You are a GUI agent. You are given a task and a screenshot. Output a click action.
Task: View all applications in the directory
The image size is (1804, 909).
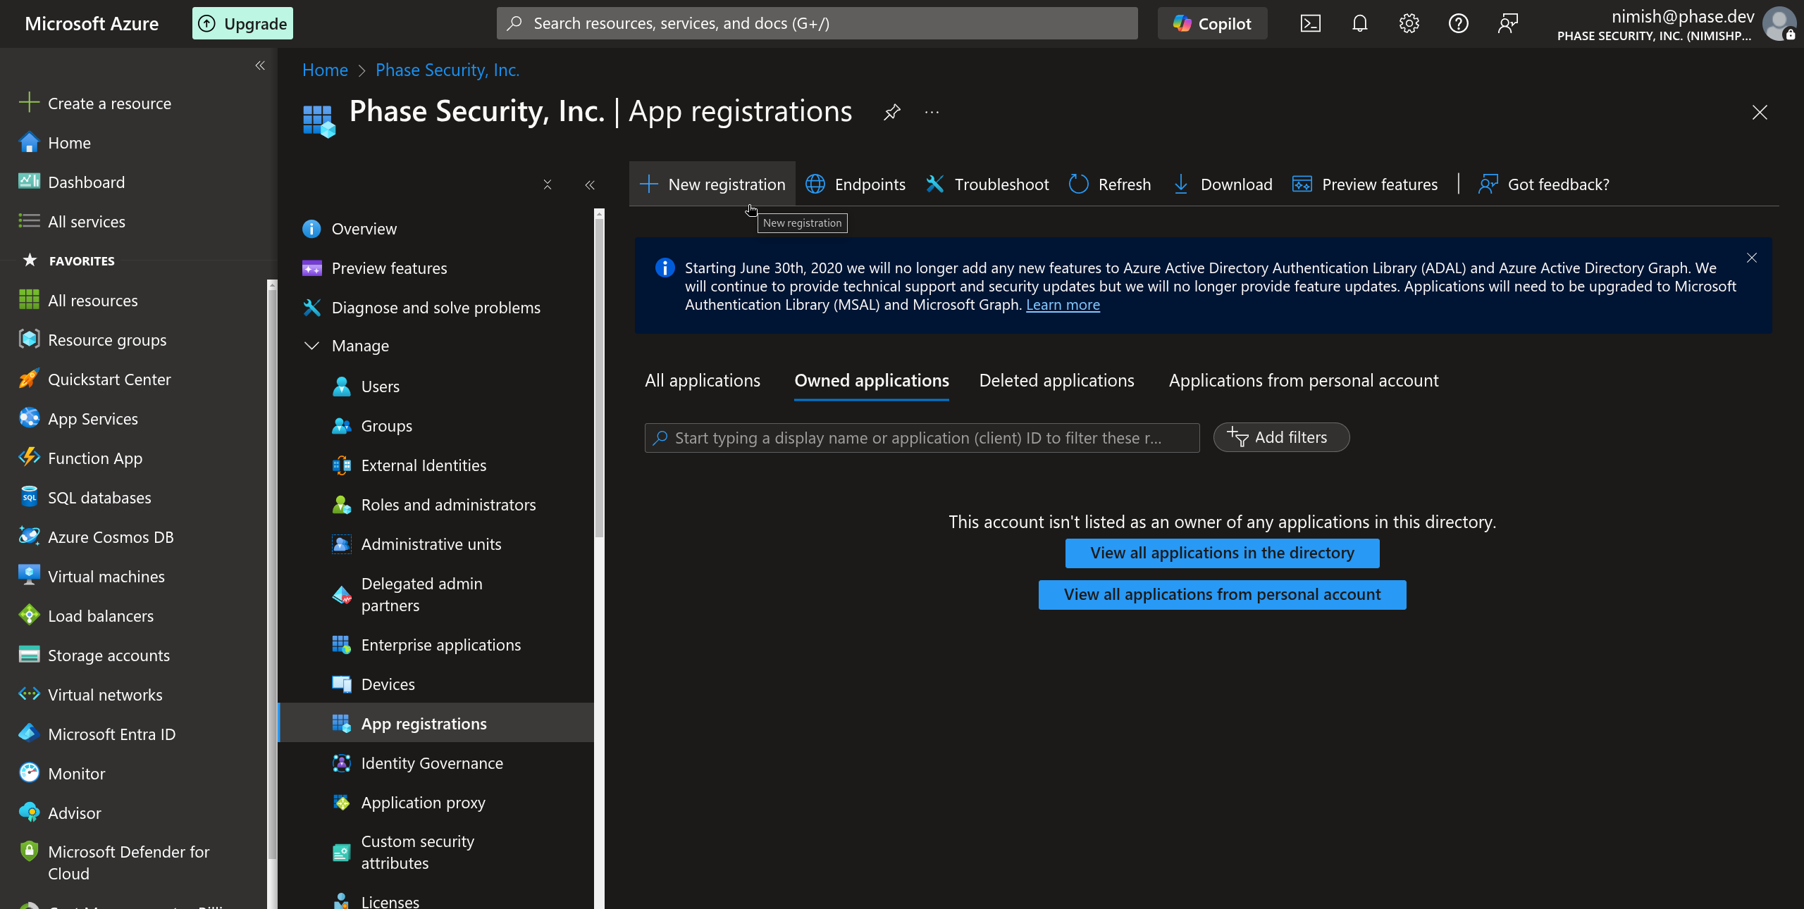click(1221, 553)
